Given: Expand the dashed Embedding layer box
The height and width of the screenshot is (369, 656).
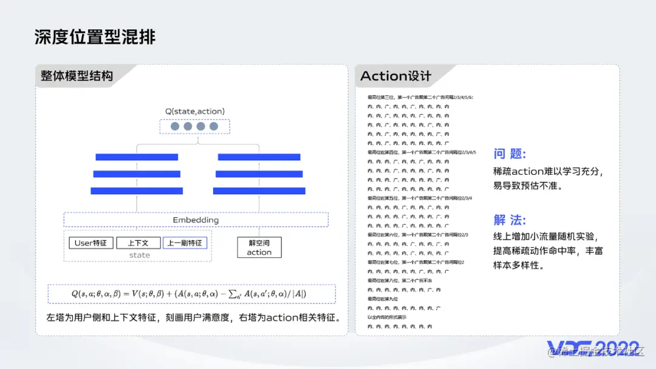Looking at the screenshot, I should [x=194, y=220].
